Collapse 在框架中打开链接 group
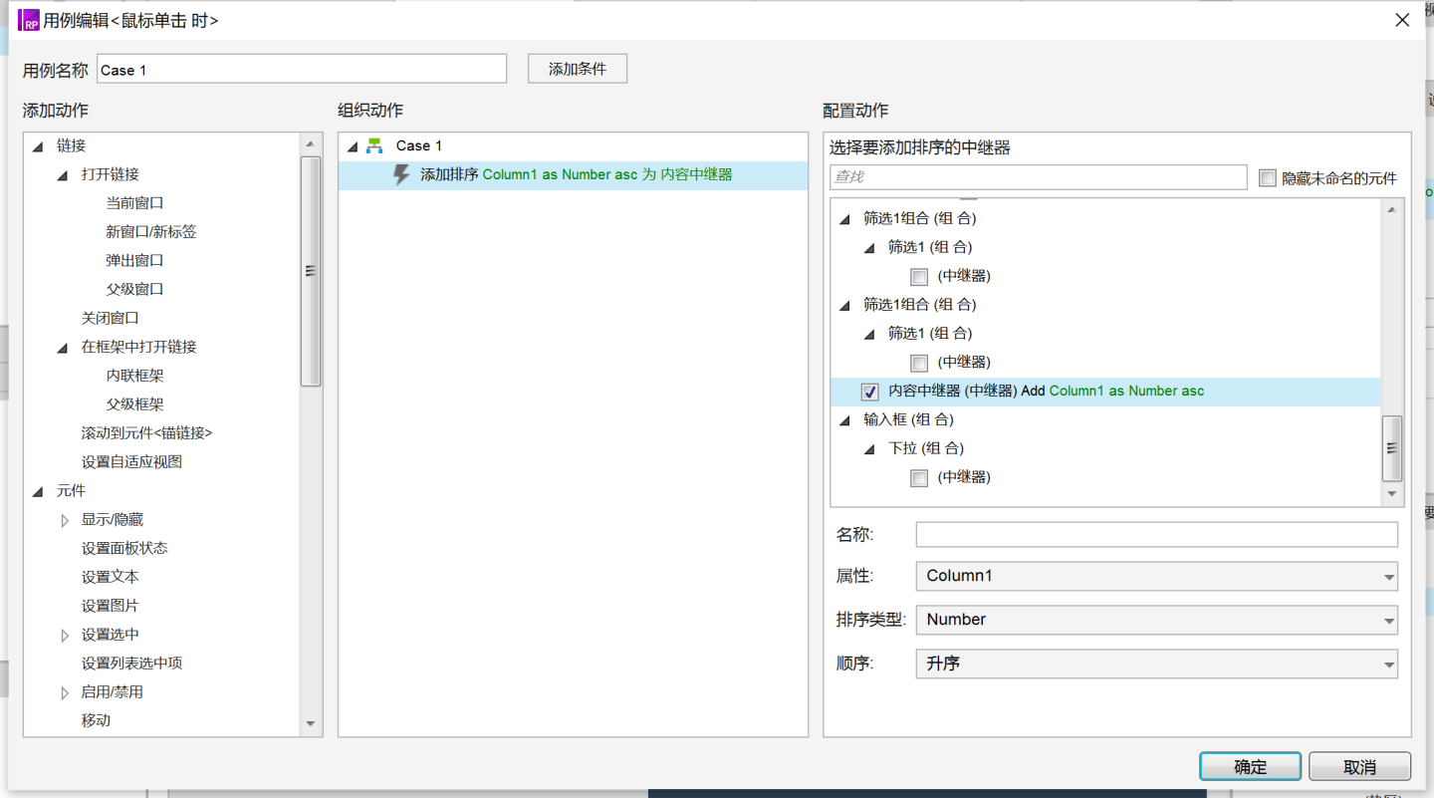This screenshot has height=798, width=1434. point(63,348)
